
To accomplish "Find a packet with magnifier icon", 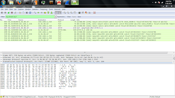I will pos(35,13).
